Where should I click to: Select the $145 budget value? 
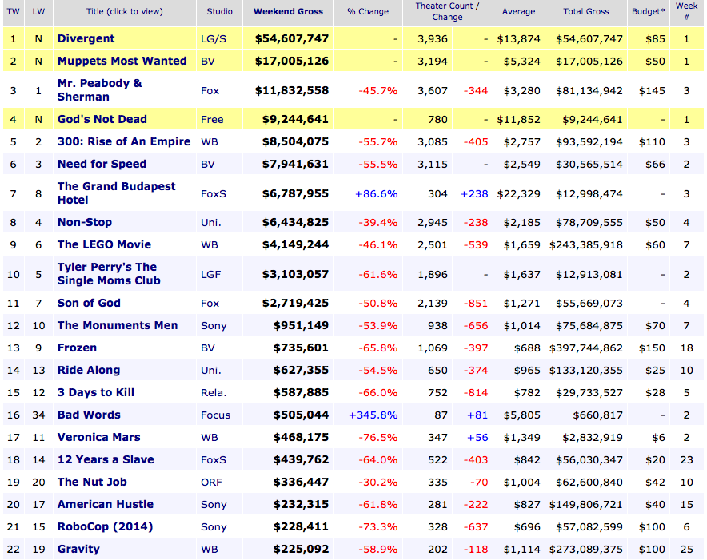(652, 91)
